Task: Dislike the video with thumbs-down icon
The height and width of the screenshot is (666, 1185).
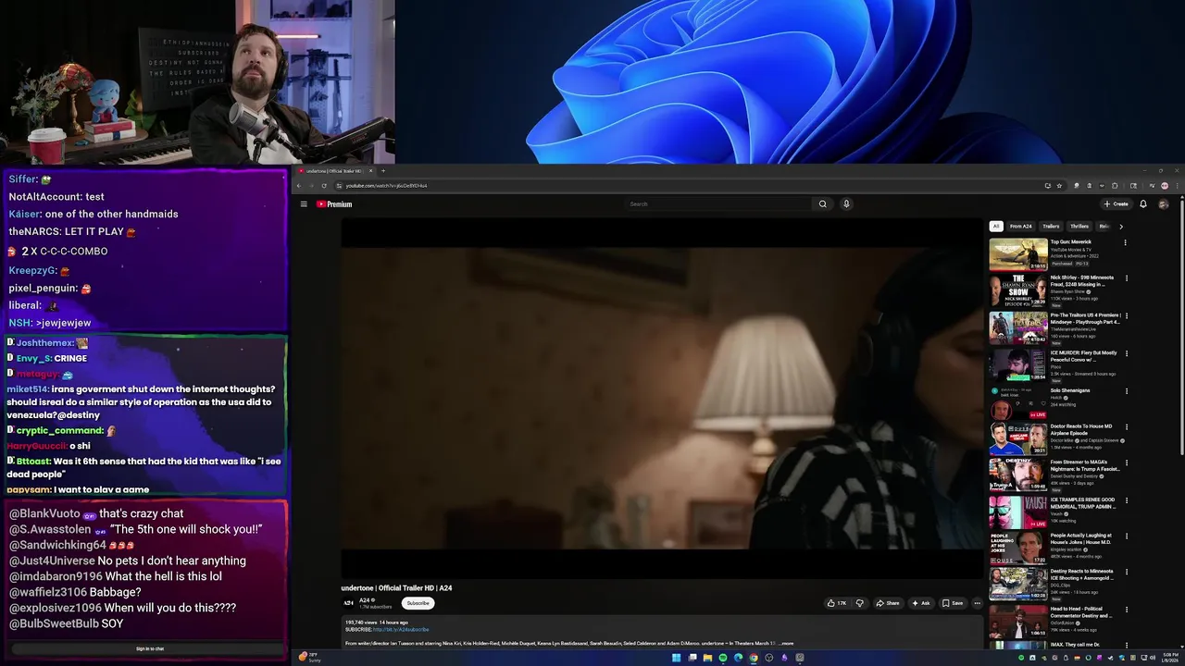Action: (860, 603)
